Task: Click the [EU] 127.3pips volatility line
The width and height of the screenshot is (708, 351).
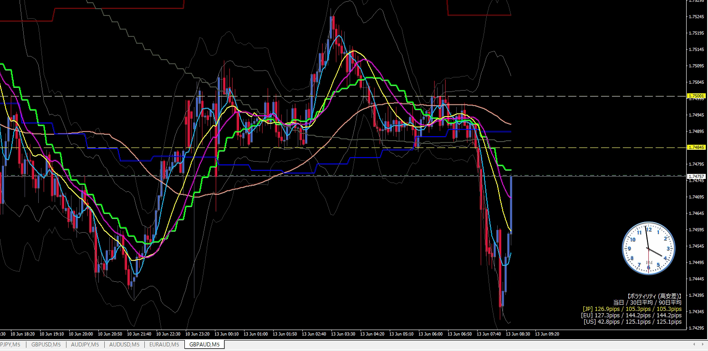Action: (x=631, y=315)
